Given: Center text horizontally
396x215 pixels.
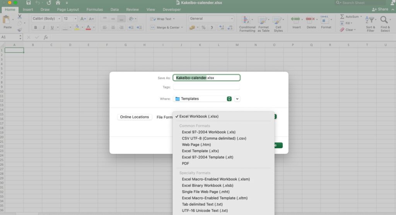Looking at the screenshot, I should click(x=113, y=27).
